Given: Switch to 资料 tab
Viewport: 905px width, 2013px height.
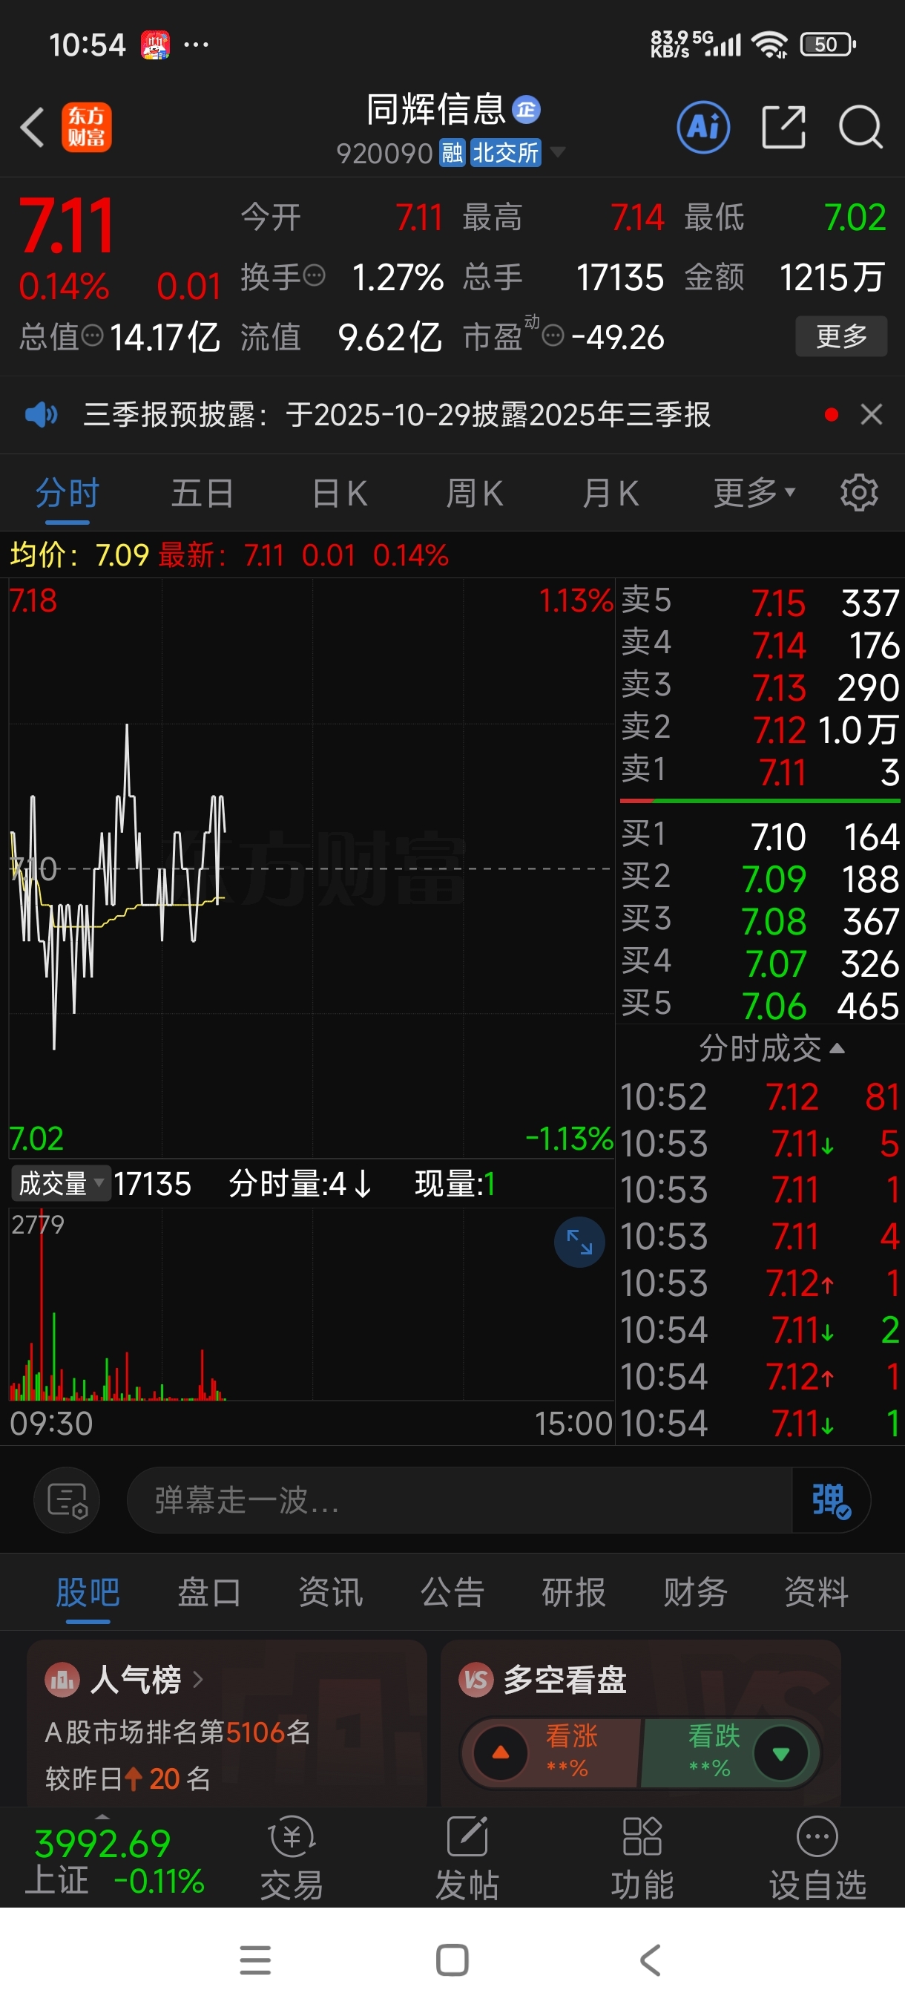Looking at the screenshot, I should (816, 1592).
